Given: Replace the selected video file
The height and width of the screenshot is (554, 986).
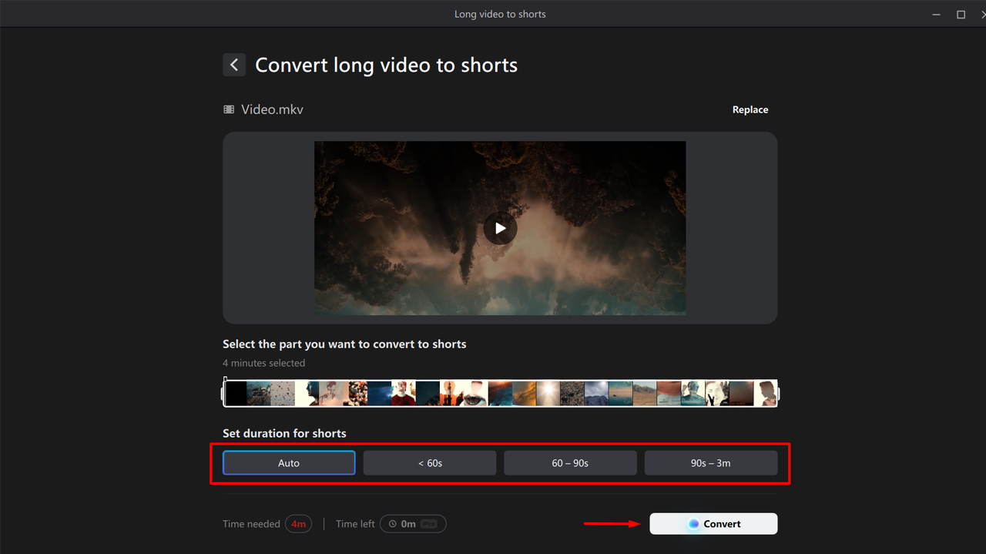Looking at the screenshot, I should [x=750, y=109].
